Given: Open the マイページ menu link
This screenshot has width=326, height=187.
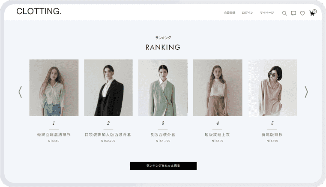Looking at the screenshot, I should click(x=267, y=13).
